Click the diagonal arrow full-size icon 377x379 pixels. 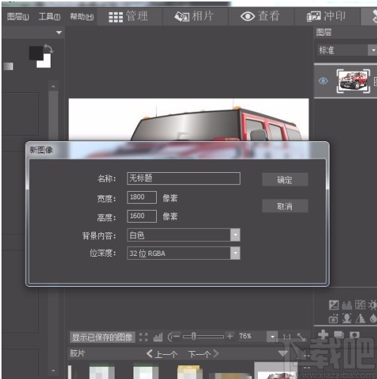(x=301, y=337)
